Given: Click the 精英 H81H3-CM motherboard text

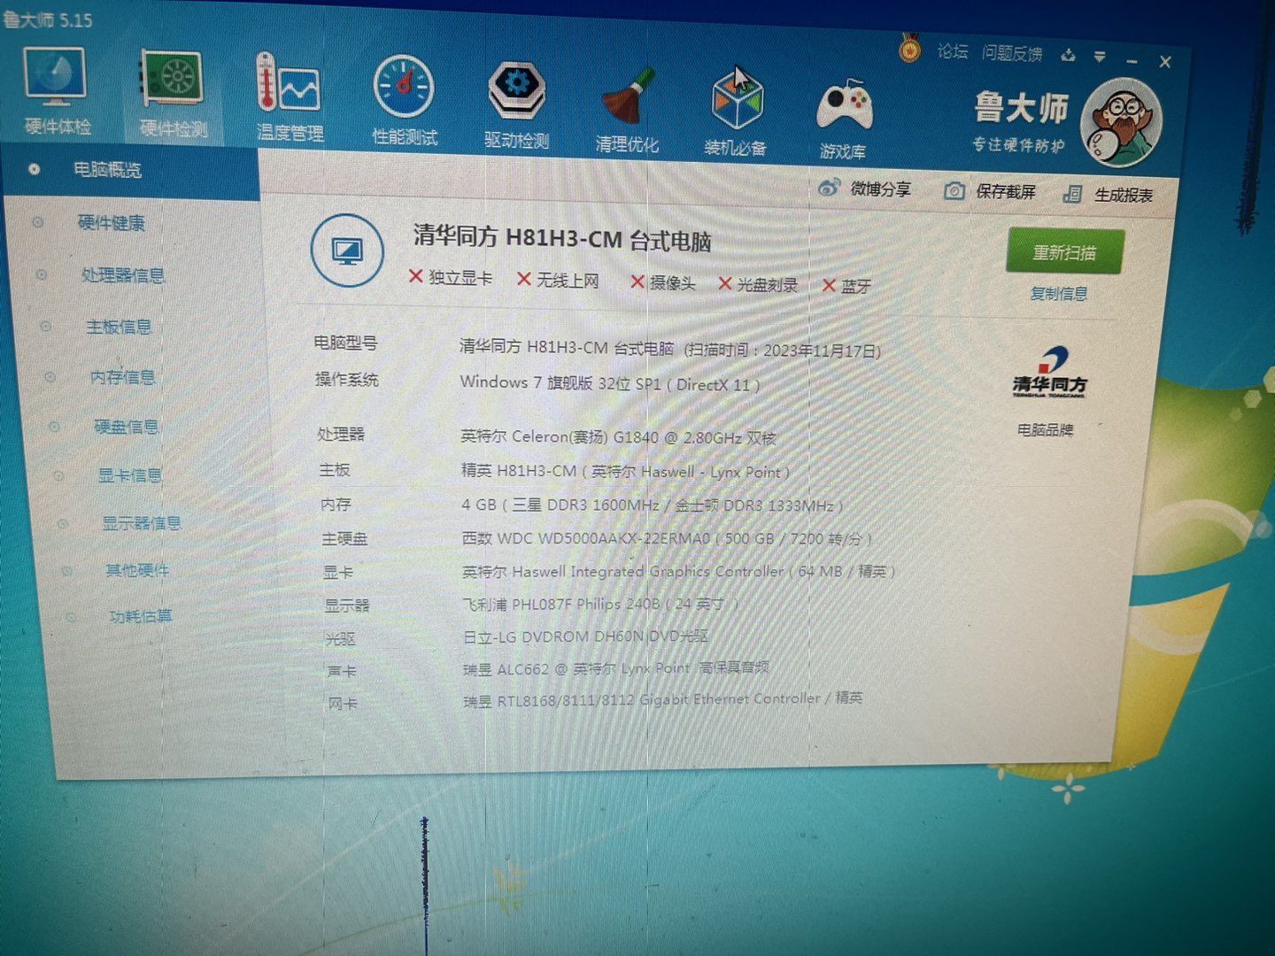Looking at the screenshot, I should click(625, 472).
